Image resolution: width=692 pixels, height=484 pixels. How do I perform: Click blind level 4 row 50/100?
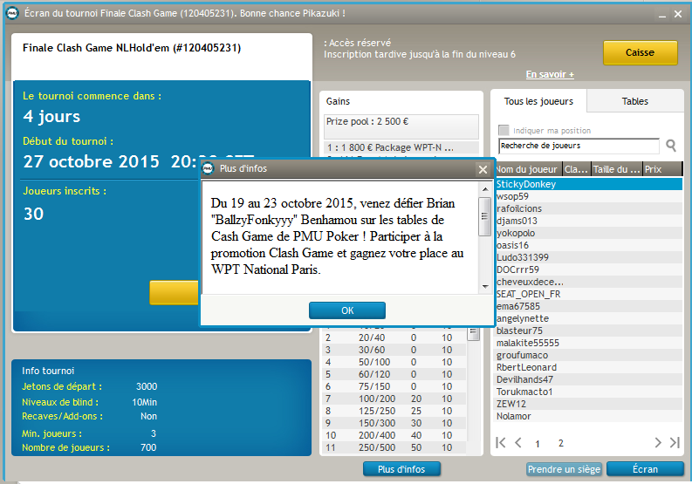pyautogui.click(x=394, y=362)
